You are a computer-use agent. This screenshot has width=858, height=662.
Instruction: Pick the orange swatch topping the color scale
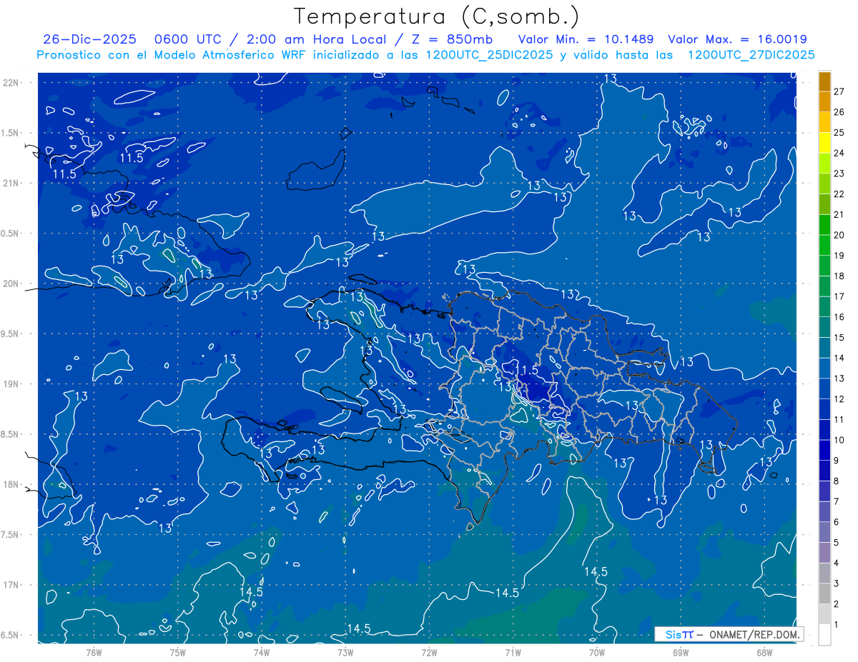[x=824, y=81]
